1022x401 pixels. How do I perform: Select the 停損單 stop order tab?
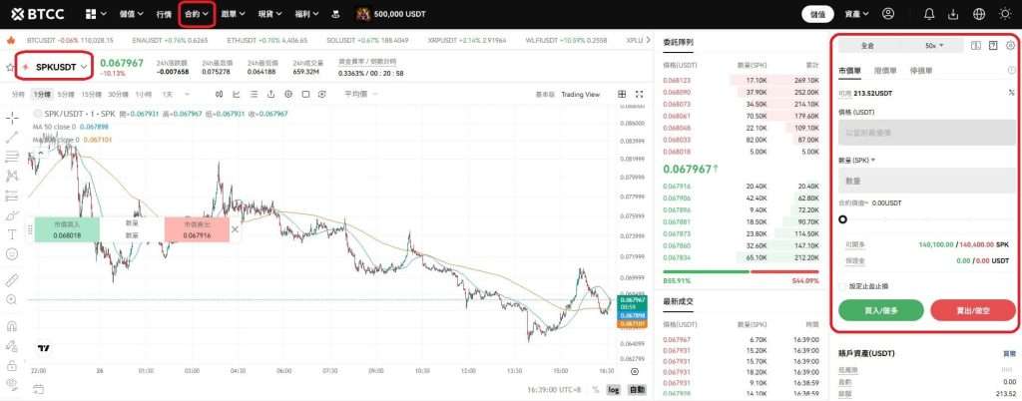pyautogui.click(x=921, y=70)
